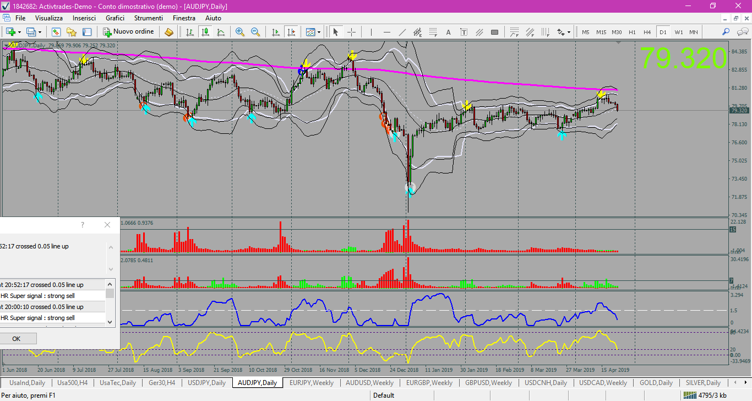Open the File menu

pyautogui.click(x=20, y=18)
